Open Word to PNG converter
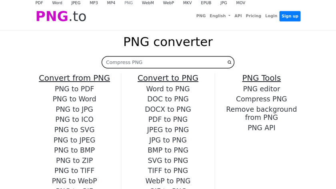 168,89
